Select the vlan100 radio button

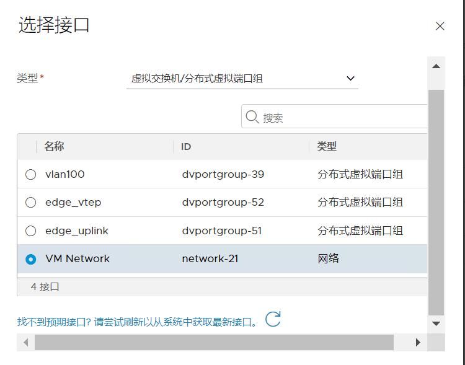tap(30, 175)
